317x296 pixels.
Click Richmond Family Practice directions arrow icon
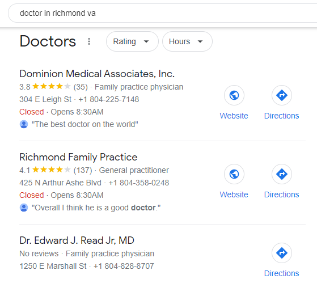tap(282, 174)
